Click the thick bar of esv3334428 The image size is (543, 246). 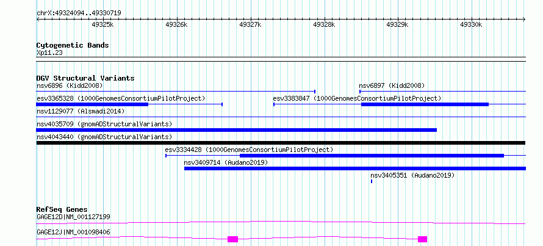[372, 156]
